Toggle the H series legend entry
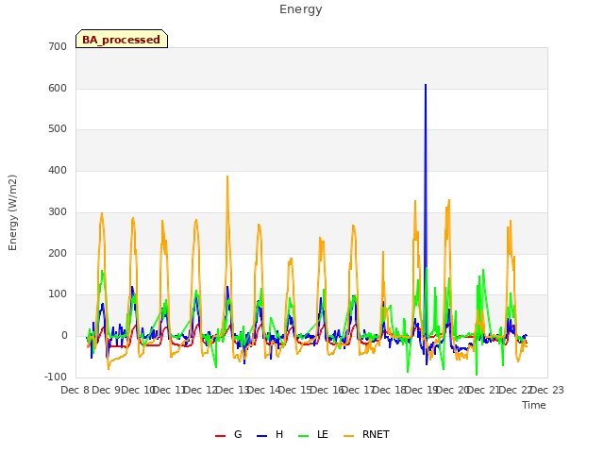 tap(270, 434)
